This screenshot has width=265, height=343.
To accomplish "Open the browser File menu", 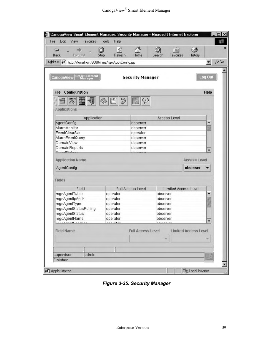I will point(52,41).
